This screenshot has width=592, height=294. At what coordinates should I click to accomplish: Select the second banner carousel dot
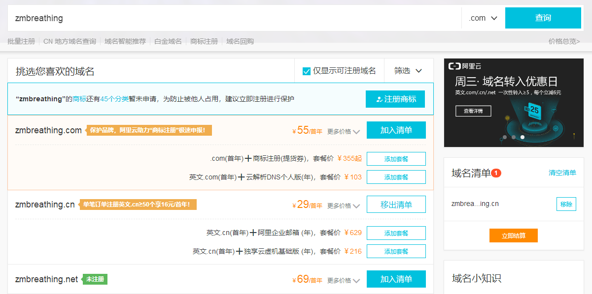(513, 137)
